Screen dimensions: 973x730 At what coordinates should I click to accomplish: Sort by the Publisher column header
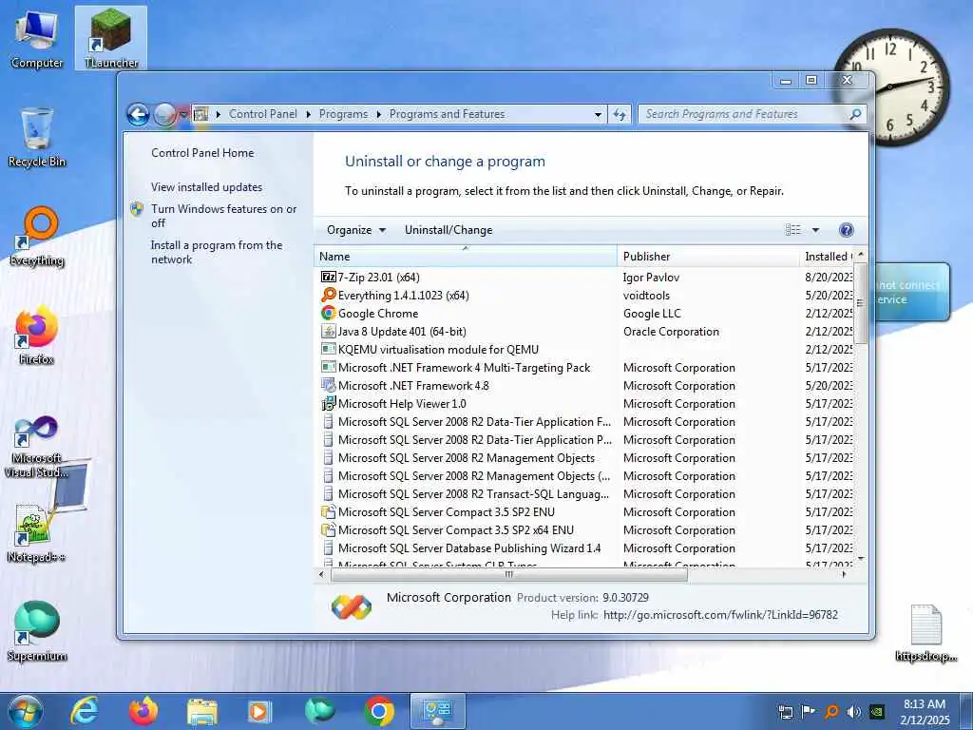(x=709, y=257)
